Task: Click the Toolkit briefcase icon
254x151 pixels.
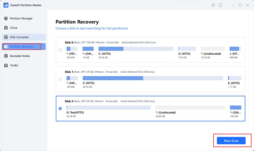Action: tap(6, 65)
